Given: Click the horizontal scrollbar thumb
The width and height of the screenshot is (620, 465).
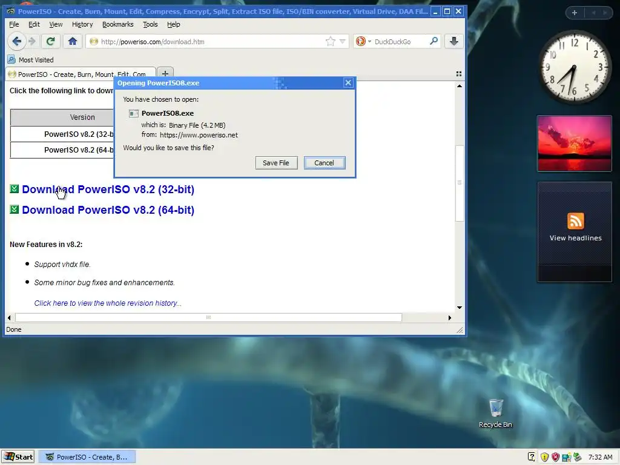Looking at the screenshot, I should tap(208, 317).
